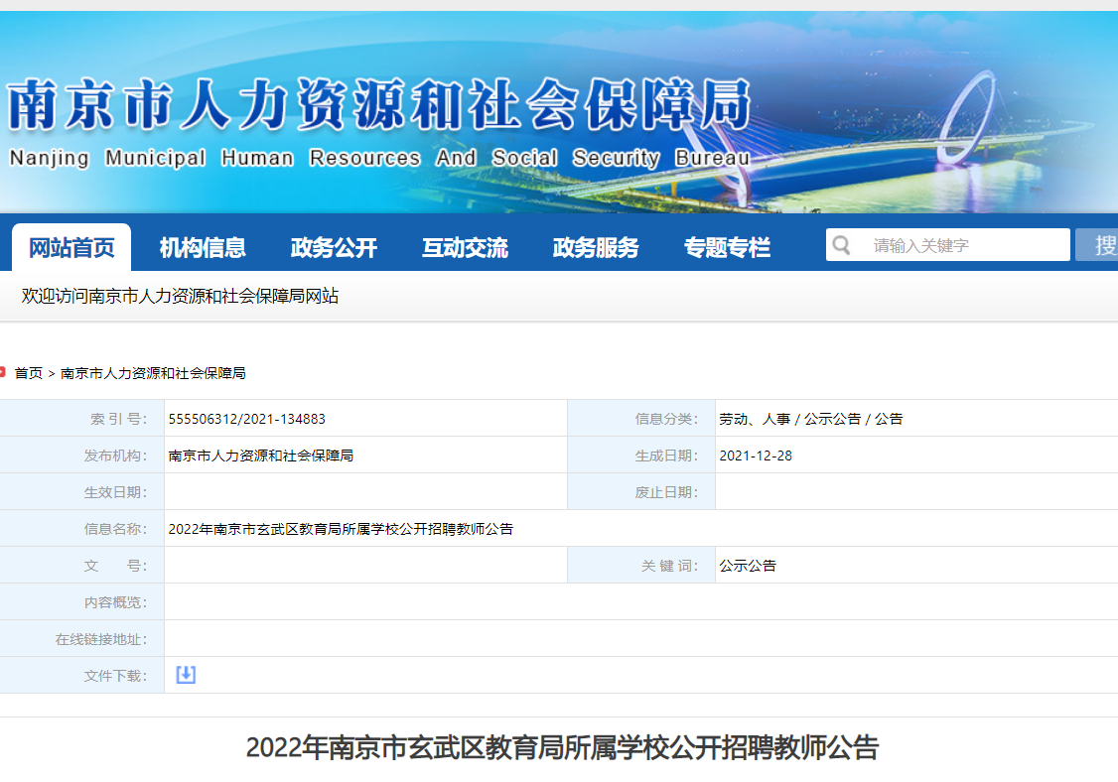1118x782 pixels.
Task: Click the 文号 label
Action: 115,566
